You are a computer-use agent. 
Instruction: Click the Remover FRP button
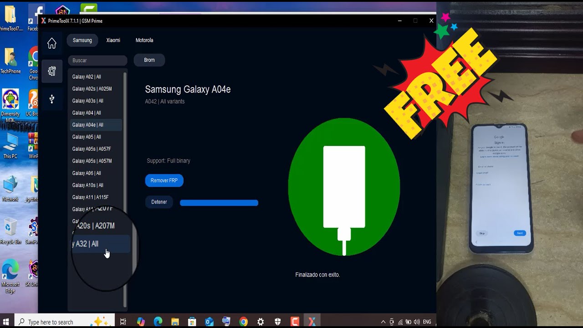164,180
